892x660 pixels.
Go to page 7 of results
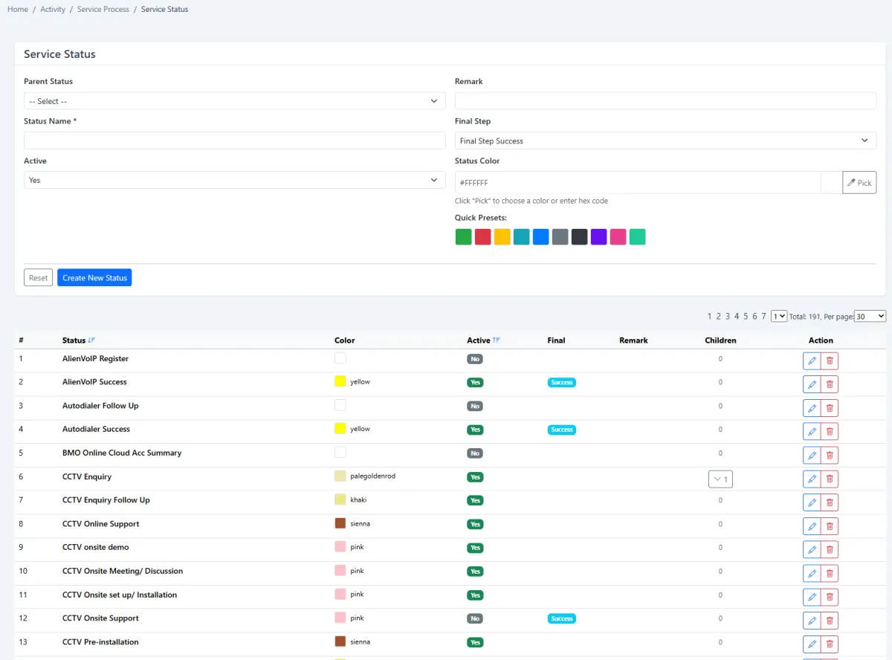[x=763, y=316]
